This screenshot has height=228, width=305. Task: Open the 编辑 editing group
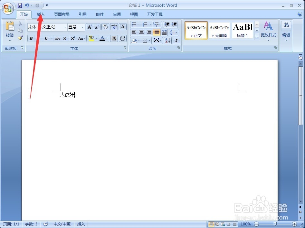pyautogui.click(x=286, y=31)
